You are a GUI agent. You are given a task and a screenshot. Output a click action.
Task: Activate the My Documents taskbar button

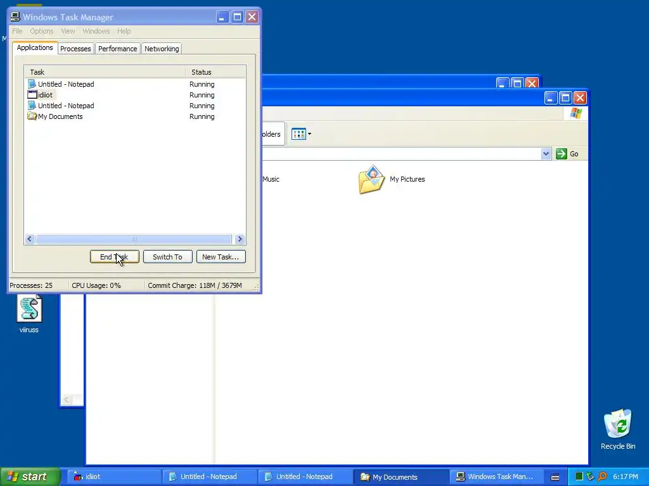tap(401, 477)
